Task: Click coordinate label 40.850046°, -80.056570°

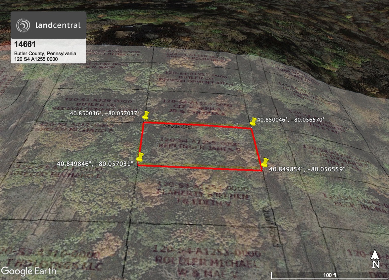Action: tap(291, 120)
